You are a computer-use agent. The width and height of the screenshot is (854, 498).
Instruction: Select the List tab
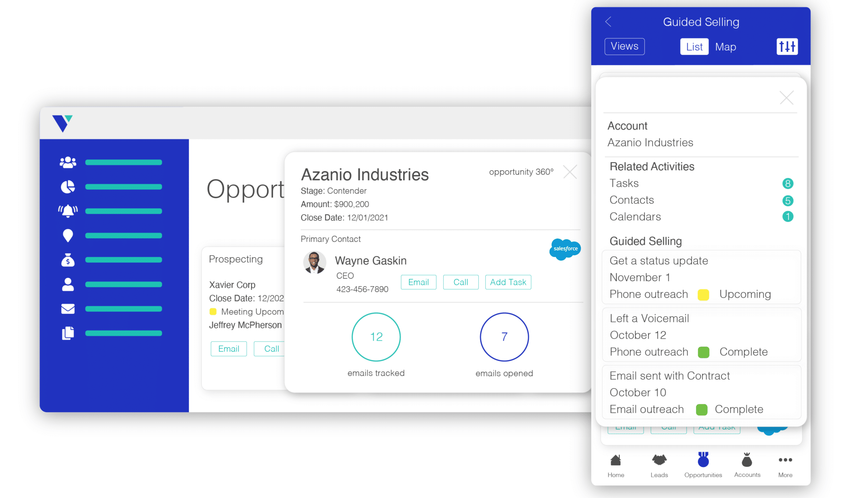pyautogui.click(x=694, y=46)
